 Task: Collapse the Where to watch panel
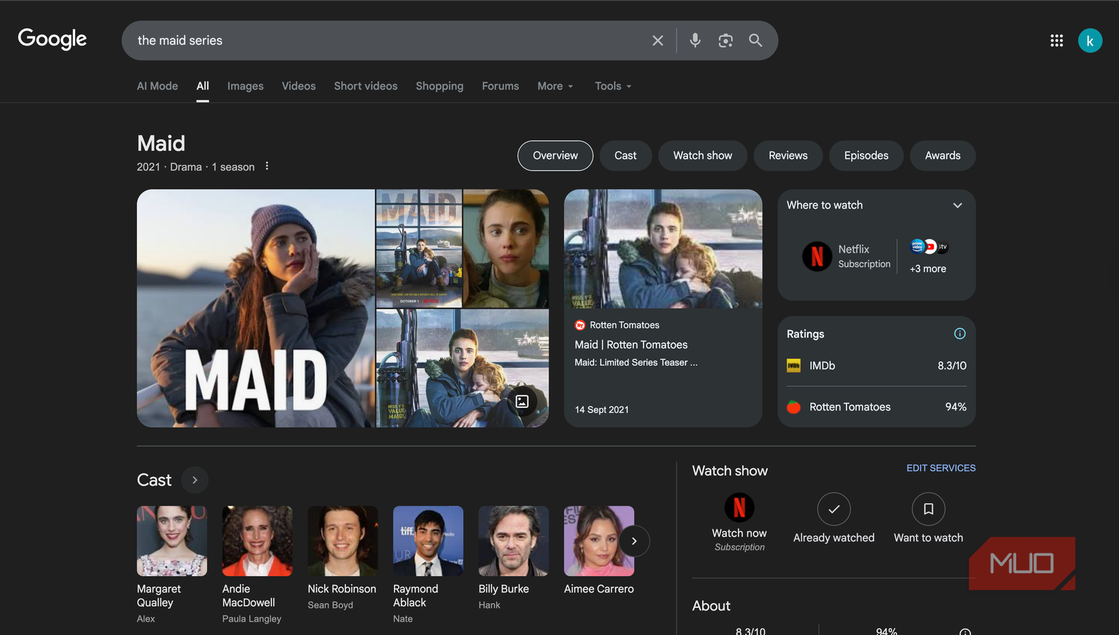click(958, 206)
